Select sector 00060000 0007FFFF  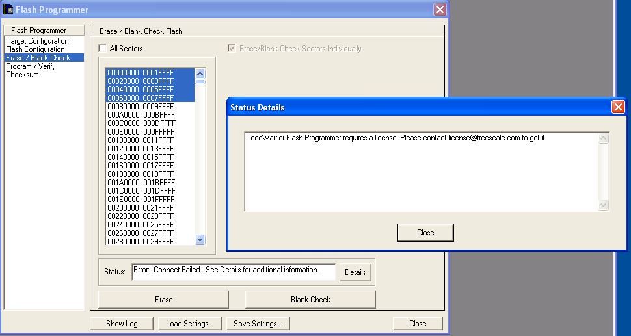pyautogui.click(x=150, y=98)
